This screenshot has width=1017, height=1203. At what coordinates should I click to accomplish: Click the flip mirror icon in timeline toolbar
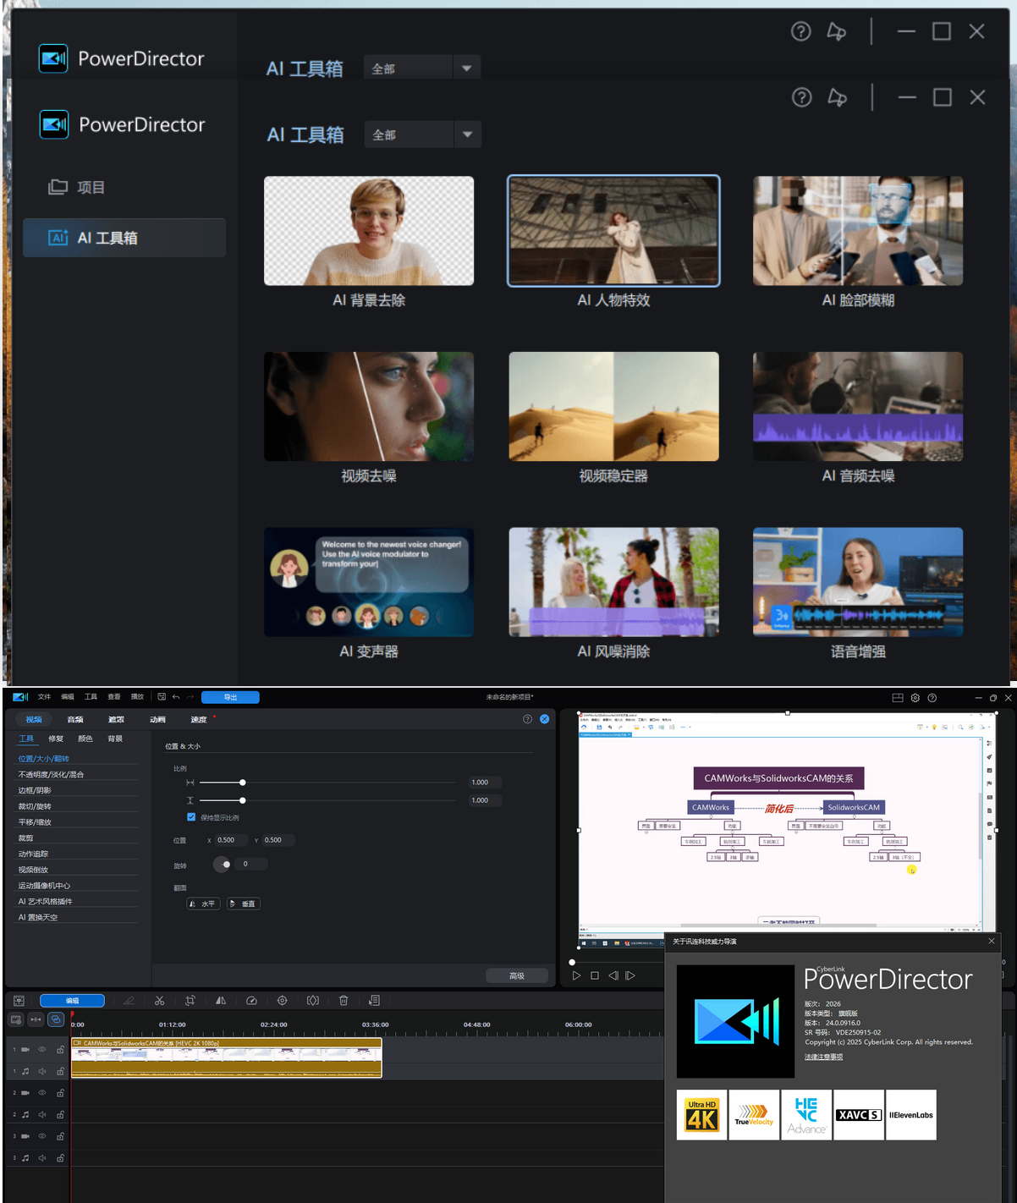coord(221,1001)
